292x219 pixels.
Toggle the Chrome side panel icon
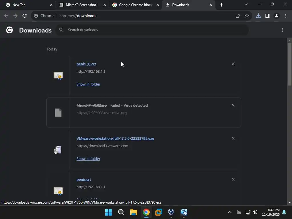tap(267, 16)
